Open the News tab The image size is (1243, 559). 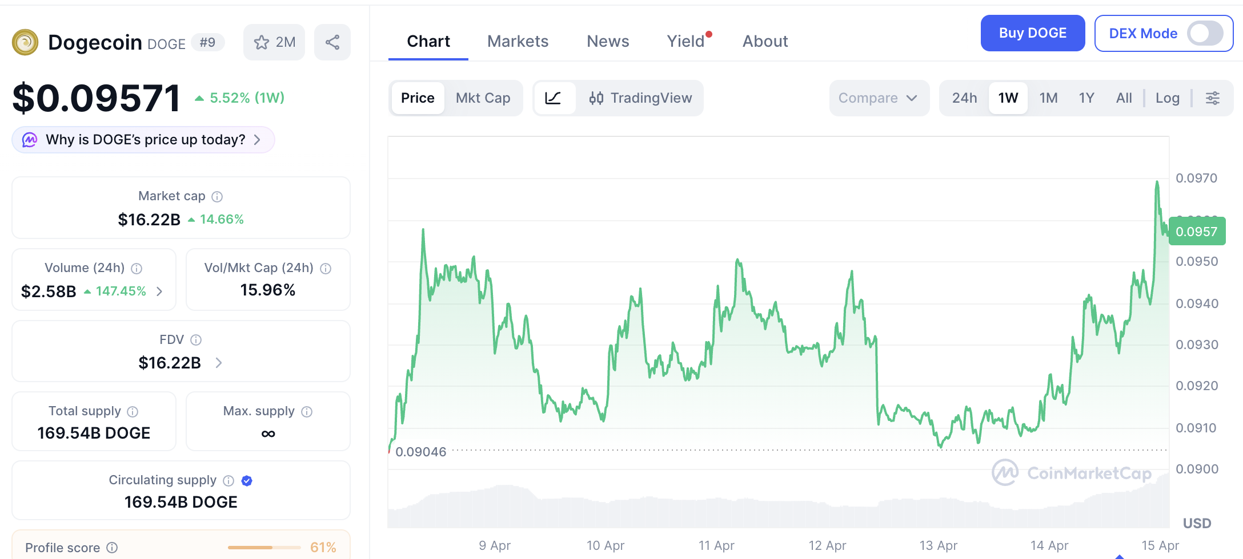(x=608, y=41)
